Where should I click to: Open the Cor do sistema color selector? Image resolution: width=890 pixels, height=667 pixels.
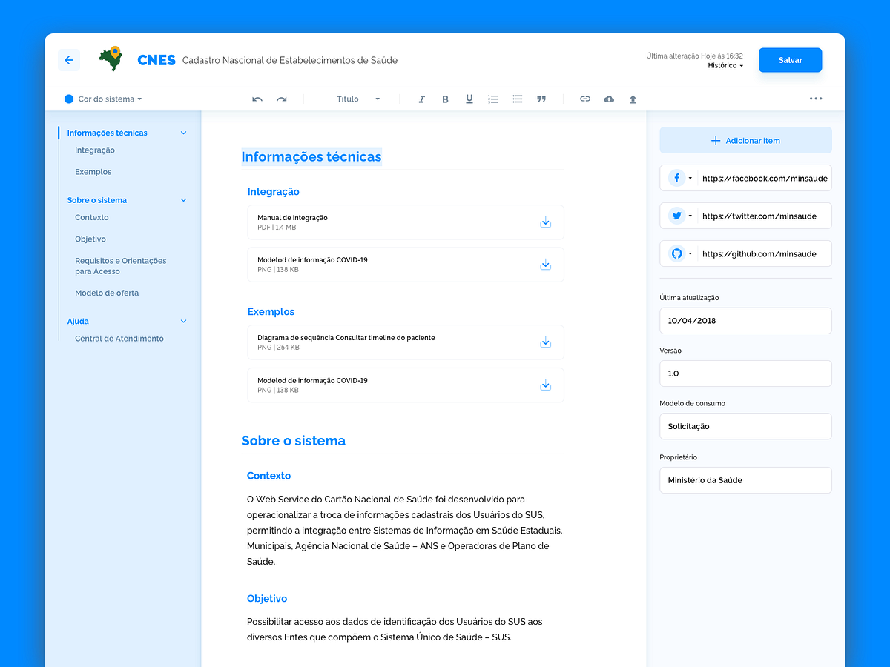coord(102,99)
